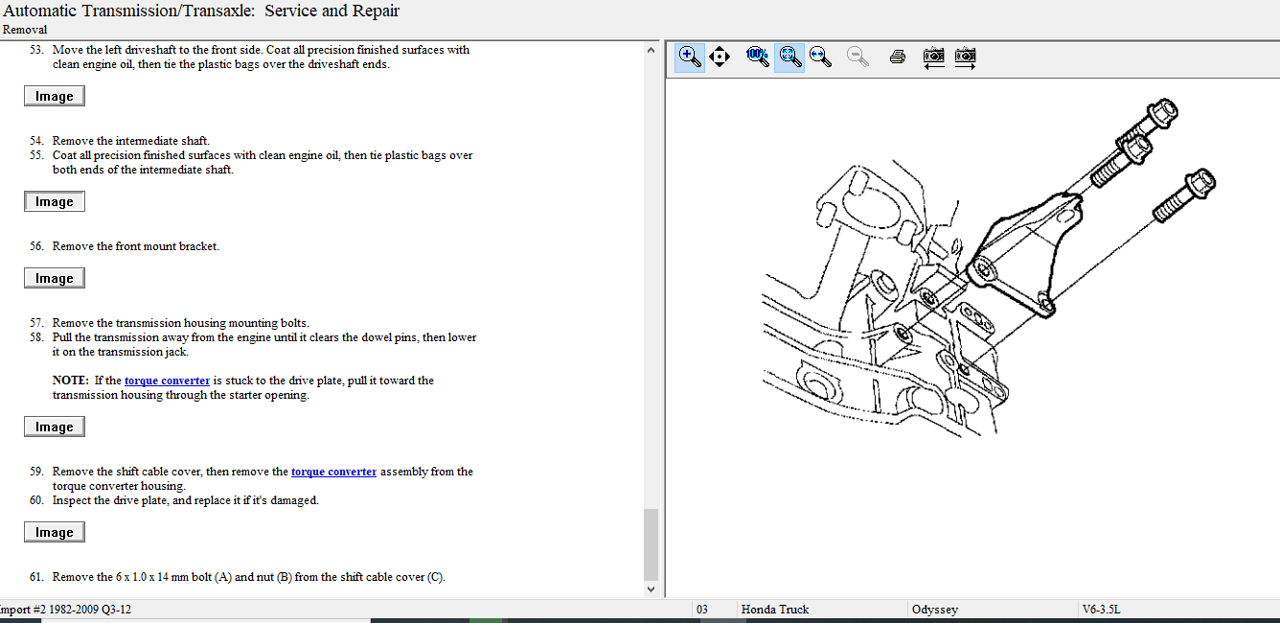Follow torque converter link in the NOTE

167,381
